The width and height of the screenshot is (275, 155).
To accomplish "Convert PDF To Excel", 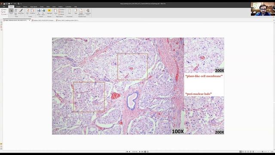I will (43, 12).
